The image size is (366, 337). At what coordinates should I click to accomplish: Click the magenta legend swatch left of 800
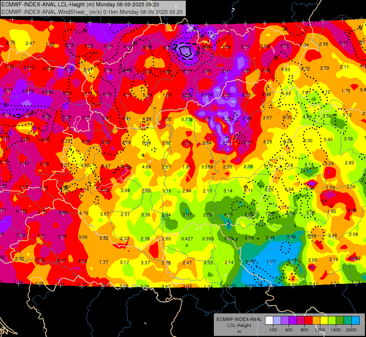click(x=301, y=321)
